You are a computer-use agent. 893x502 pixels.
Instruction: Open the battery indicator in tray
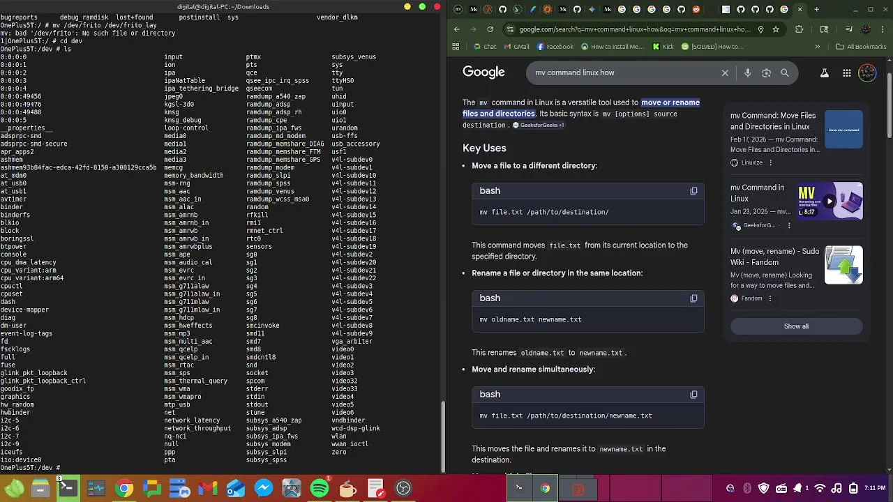[x=852, y=488]
